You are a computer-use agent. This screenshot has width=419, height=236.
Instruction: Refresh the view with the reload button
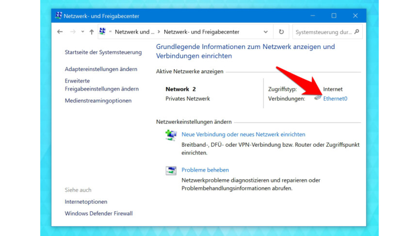[281, 32]
